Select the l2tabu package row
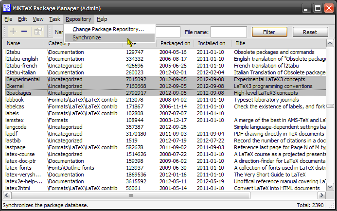This screenshot has width=337, height=211. coord(164,52)
